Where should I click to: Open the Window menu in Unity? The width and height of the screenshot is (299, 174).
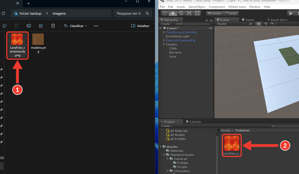[255, 7]
